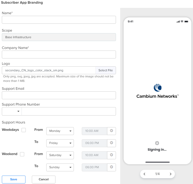This screenshot has width=193, height=184.
Task: Enable the Weekdays support hours checkbox
Action: point(24,130)
